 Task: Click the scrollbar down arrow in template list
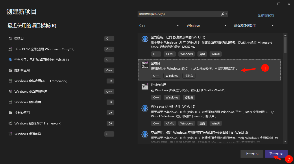(285, 141)
